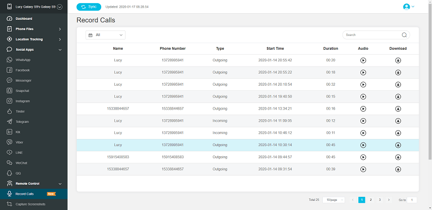
Task: Open the 10/page size dropdown
Action: point(333,200)
